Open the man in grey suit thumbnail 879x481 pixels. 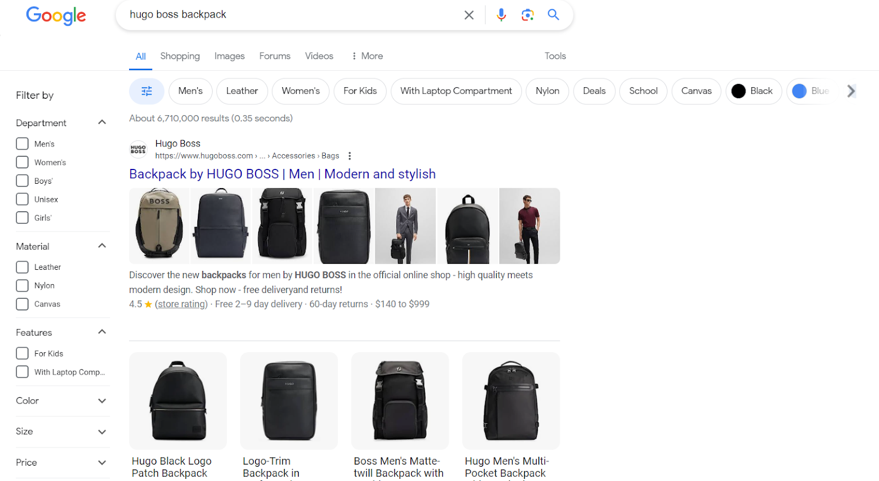pos(405,226)
